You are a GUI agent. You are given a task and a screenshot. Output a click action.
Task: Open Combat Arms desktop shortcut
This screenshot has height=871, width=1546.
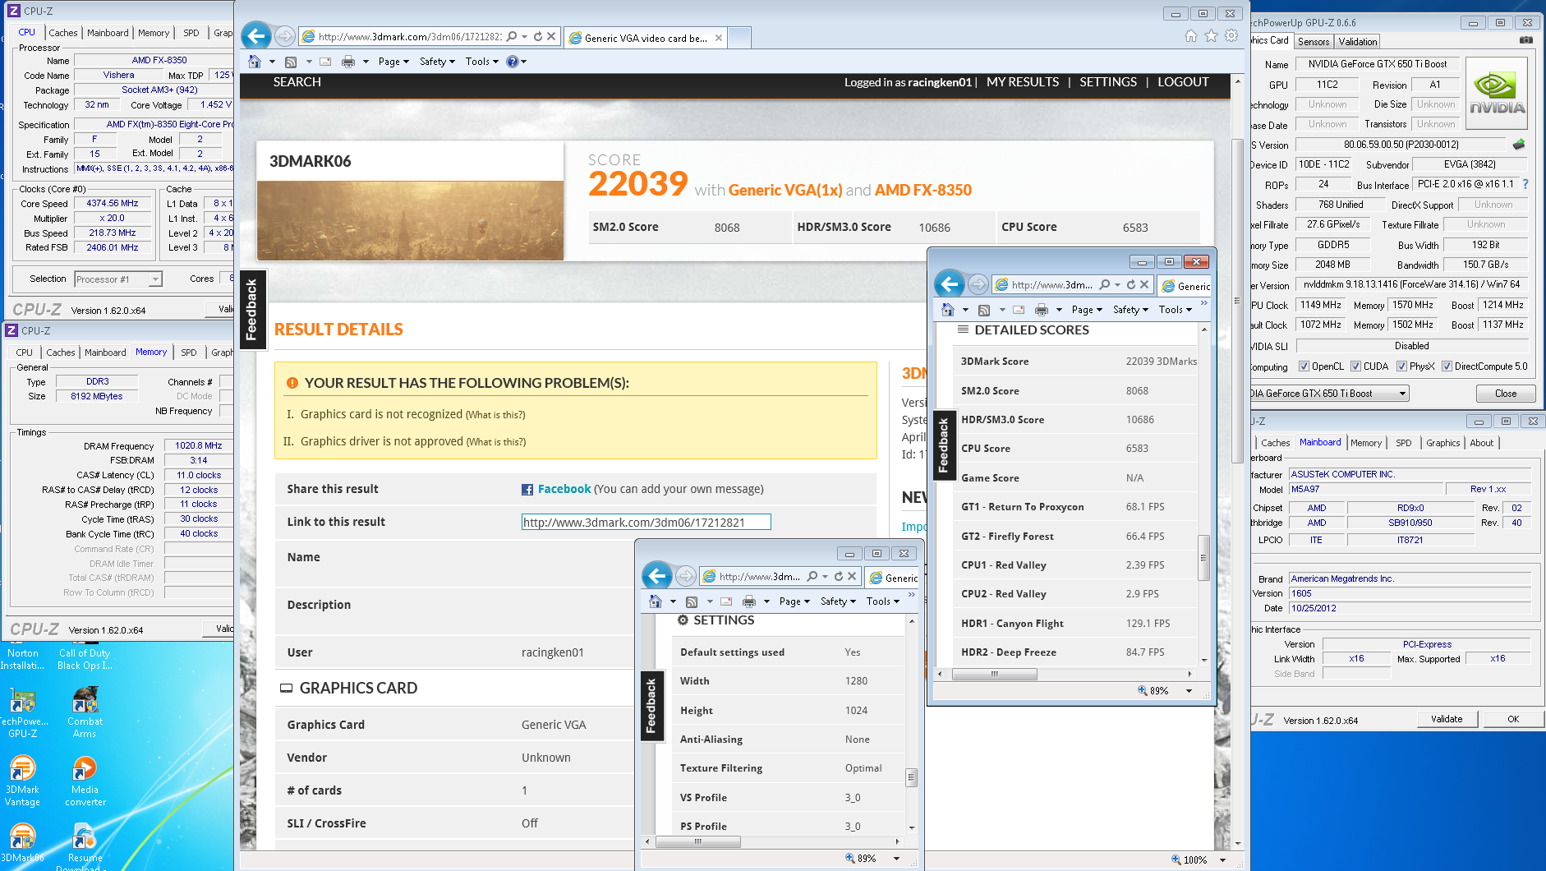(85, 712)
